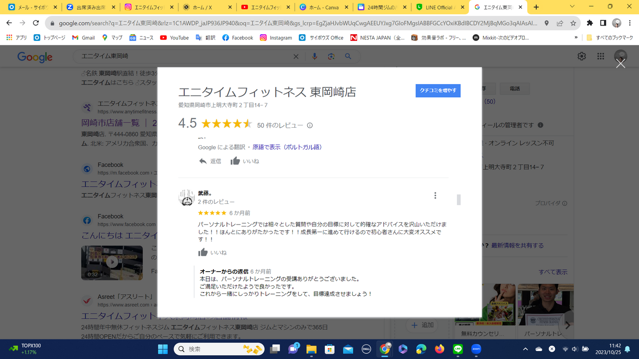This screenshot has width=639, height=359.
Task: Expand hidden bookmarks with » chevron
Action: click(576, 38)
